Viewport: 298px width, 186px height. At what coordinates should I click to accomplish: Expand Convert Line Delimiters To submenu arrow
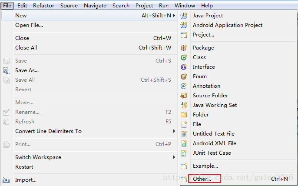coord(174,131)
